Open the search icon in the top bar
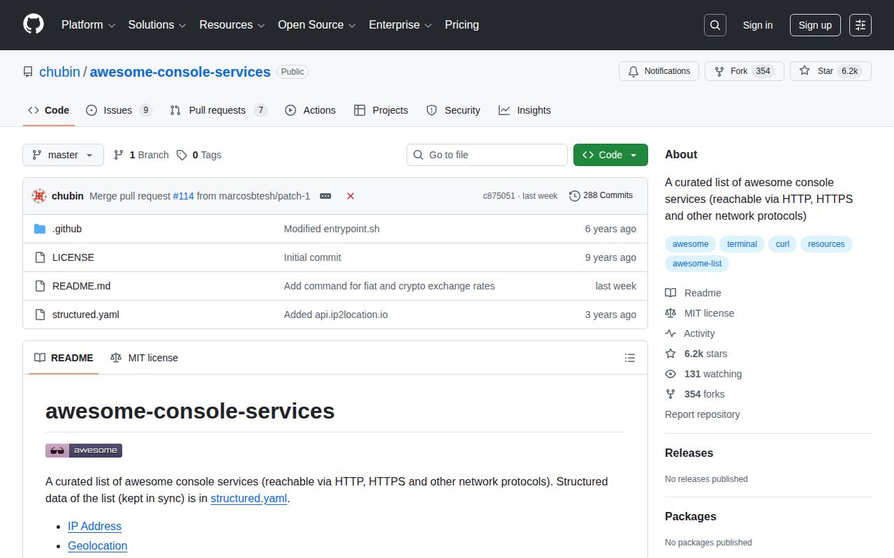894x558 pixels. [715, 24]
